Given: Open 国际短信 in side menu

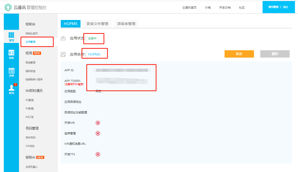Looking at the screenshot, I should pos(31,71).
